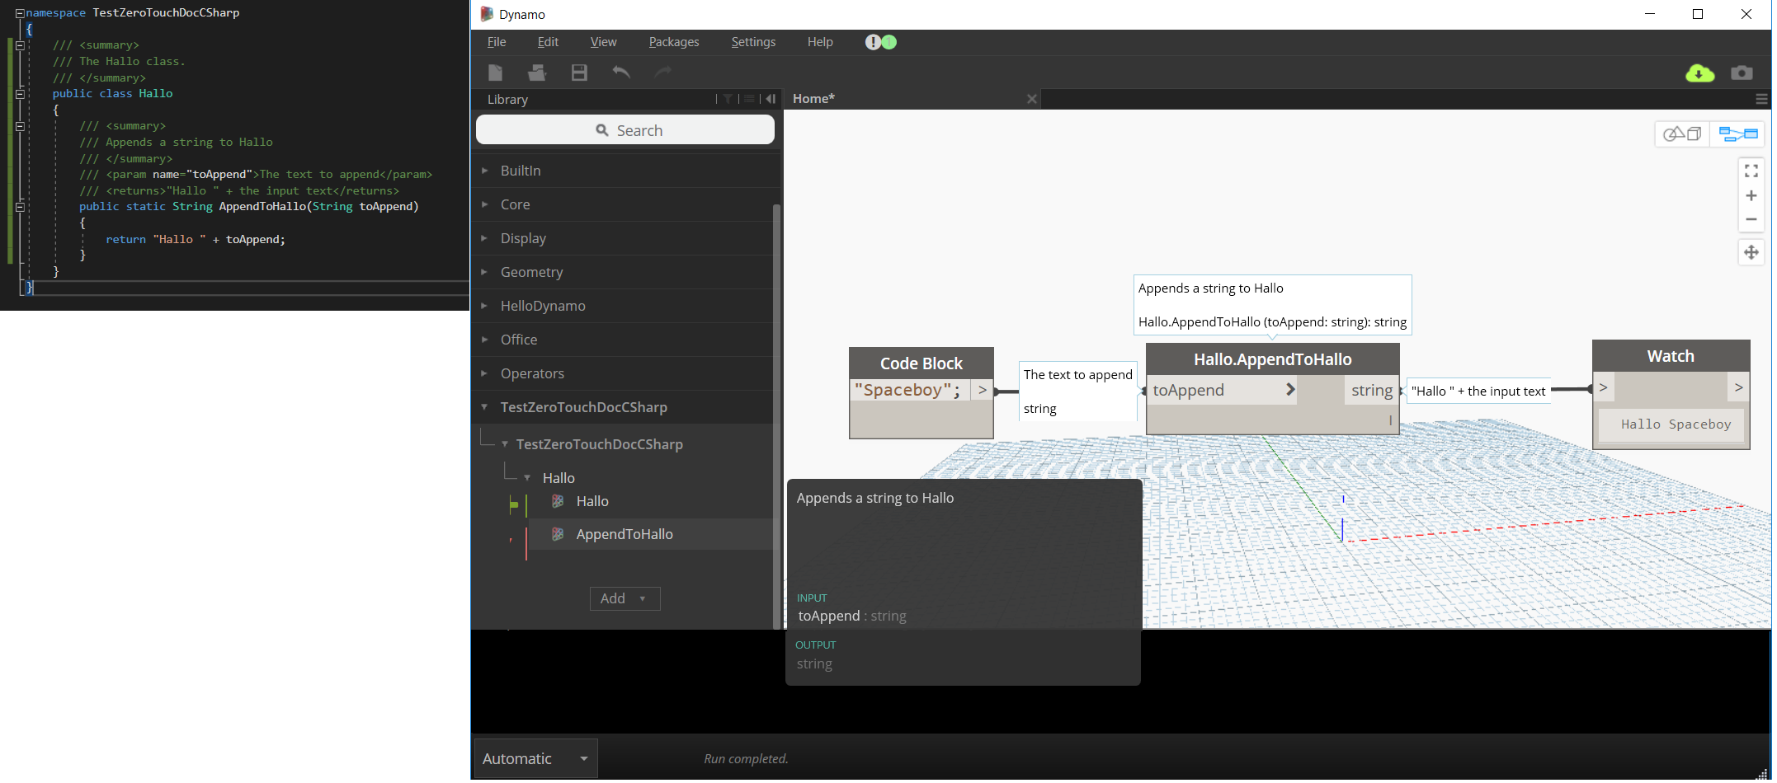Switch to the graph node view mode

[x=1737, y=134]
